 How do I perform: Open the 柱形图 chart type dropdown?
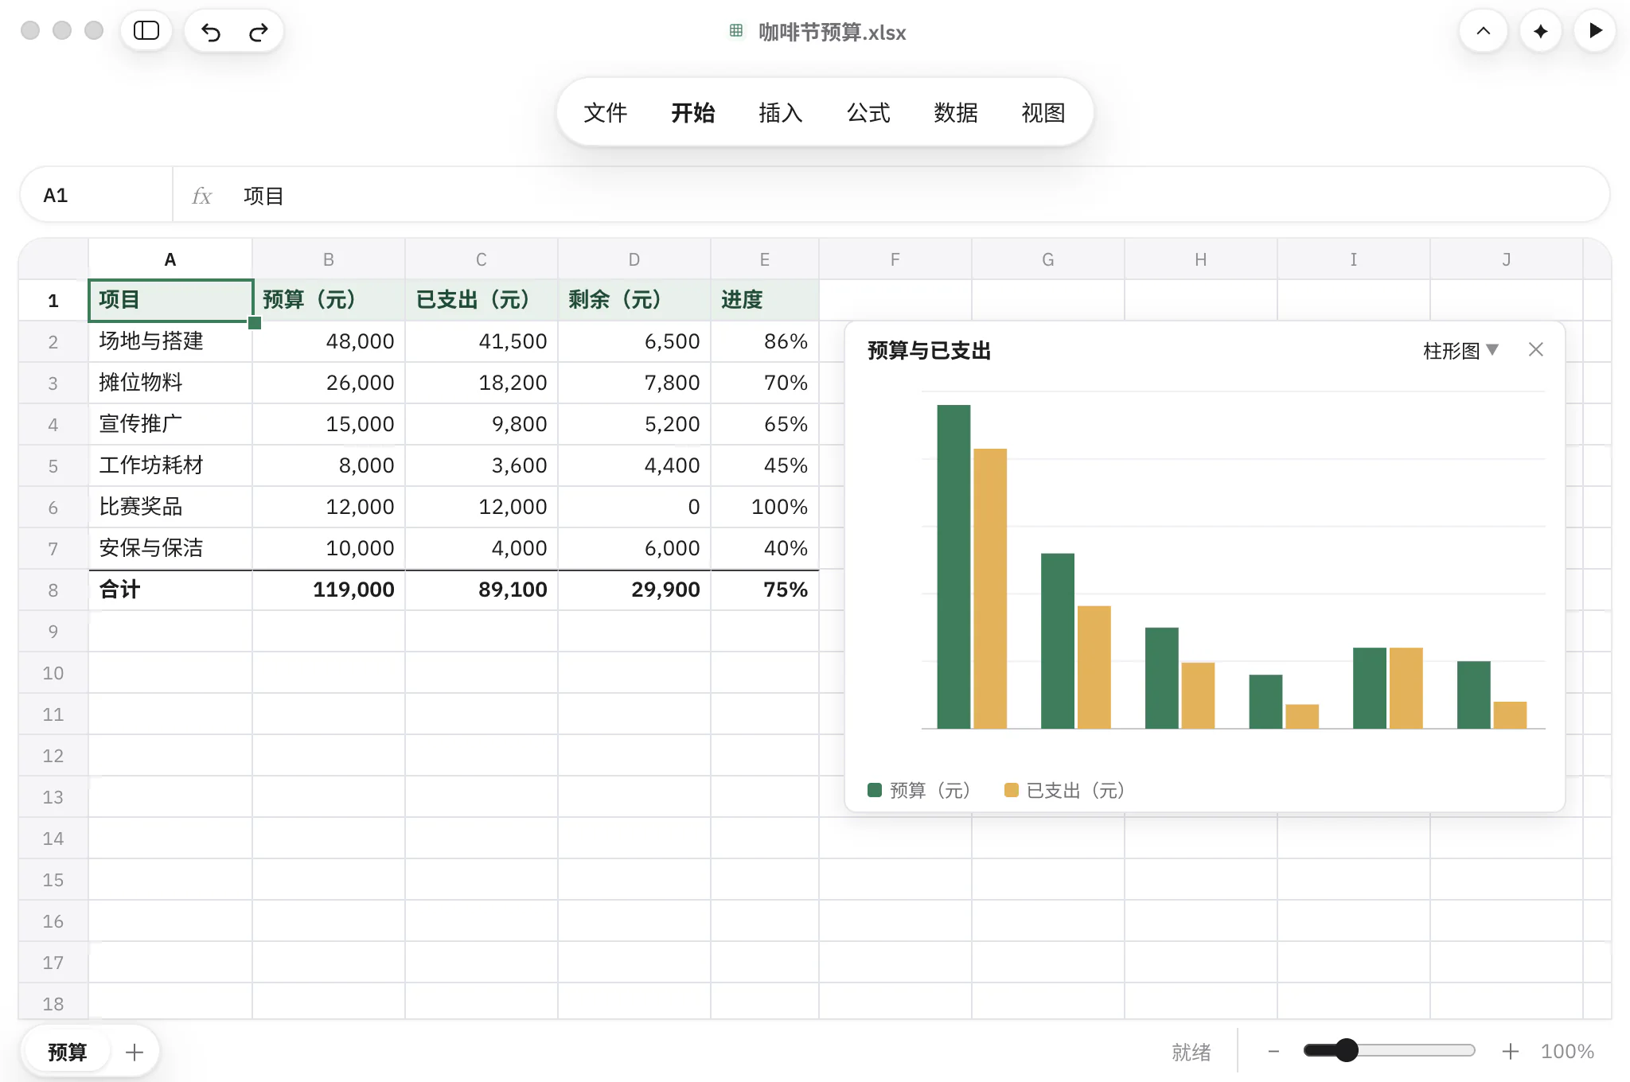[1460, 350]
